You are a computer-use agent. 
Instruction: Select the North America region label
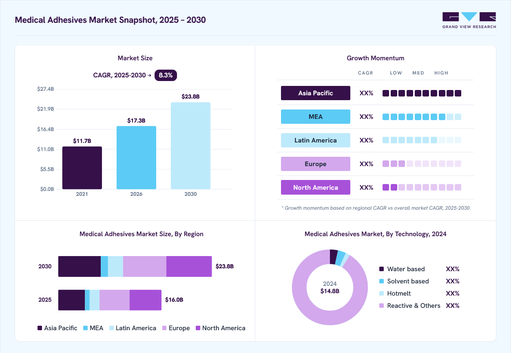point(316,188)
